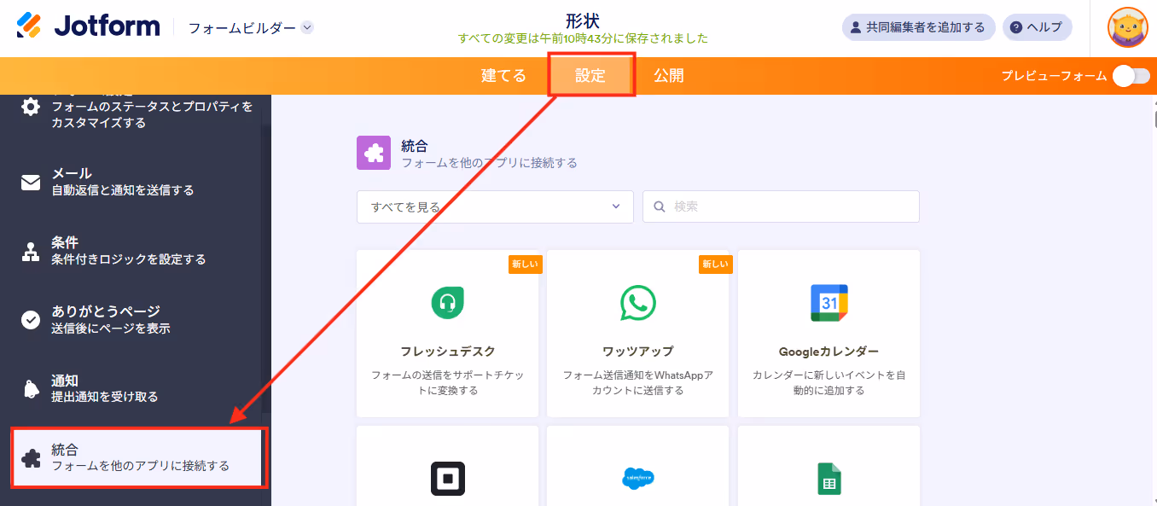This screenshot has height=506, width=1157.
Task: Click the WhatsApp icon
Action: pyautogui.click(x=638, y=303)
